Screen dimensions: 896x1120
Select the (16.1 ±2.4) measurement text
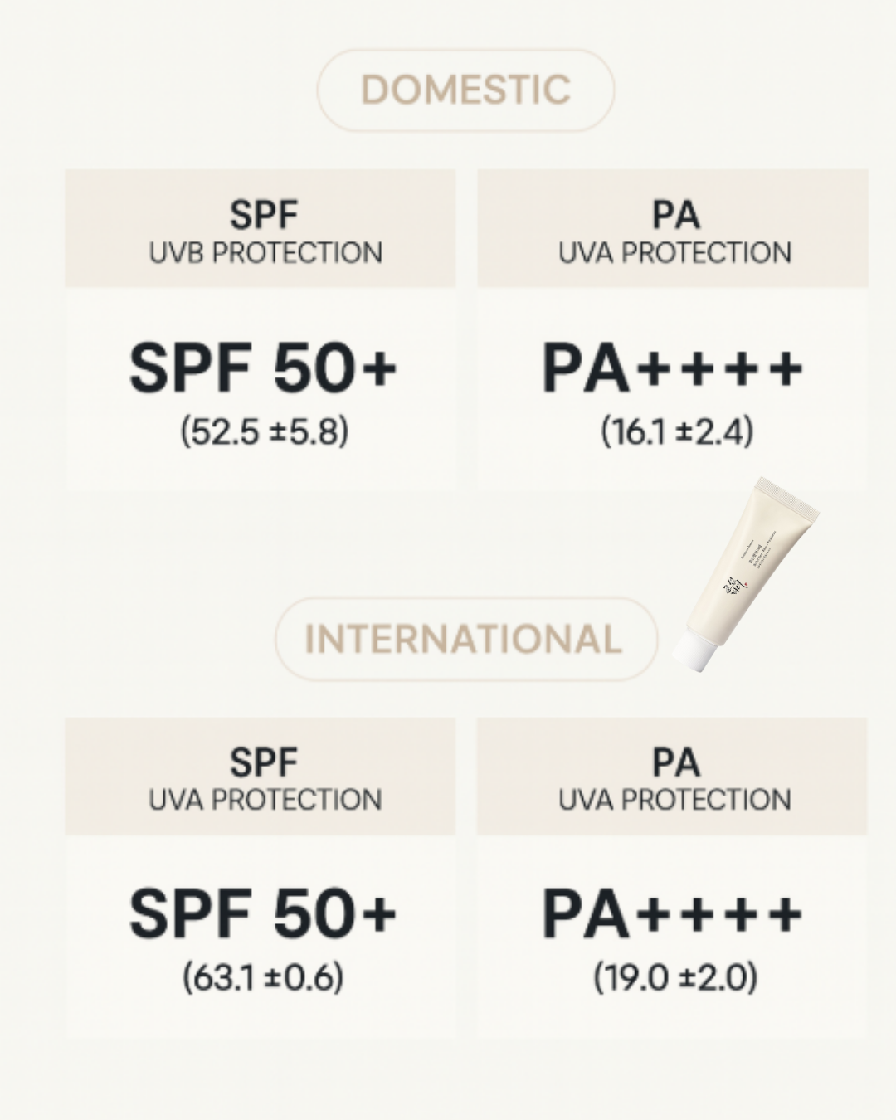click(676, 431)
